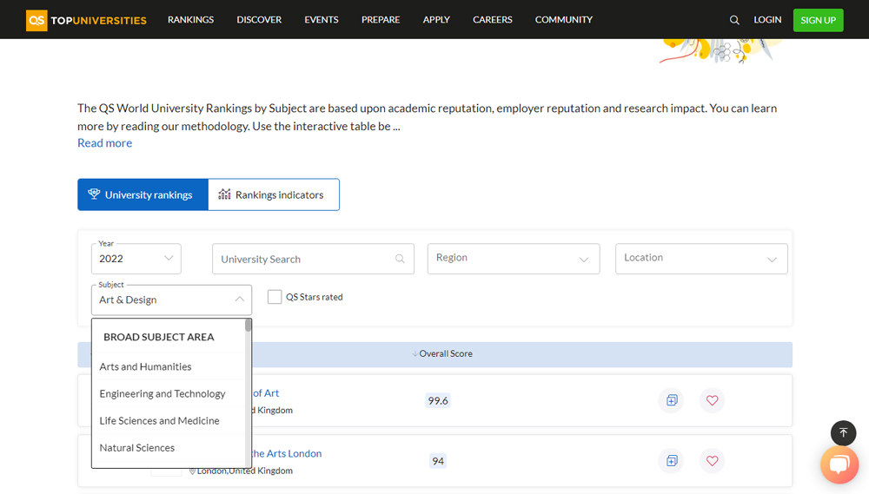Open the APPLY nav menu
The height and width of the screenshot is (494, 869).
pyautogui.click(x=436, y=20)
